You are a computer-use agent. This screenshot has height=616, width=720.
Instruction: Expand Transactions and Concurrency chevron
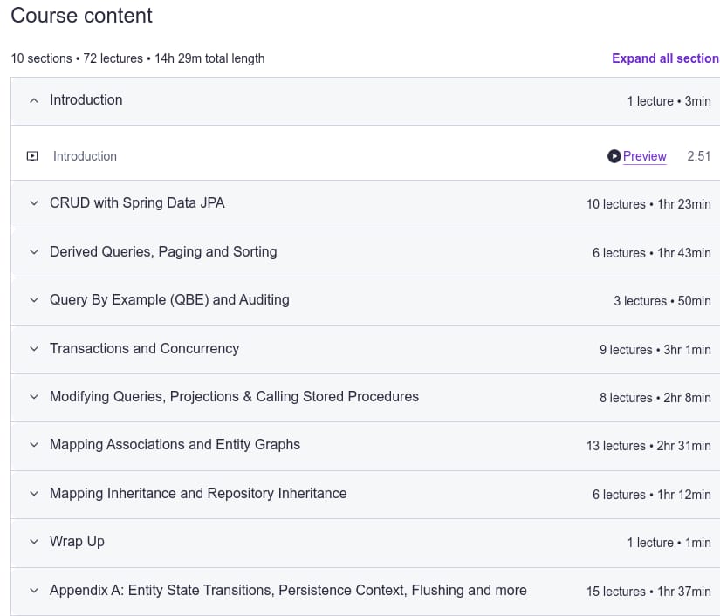(x=34, y=349)
